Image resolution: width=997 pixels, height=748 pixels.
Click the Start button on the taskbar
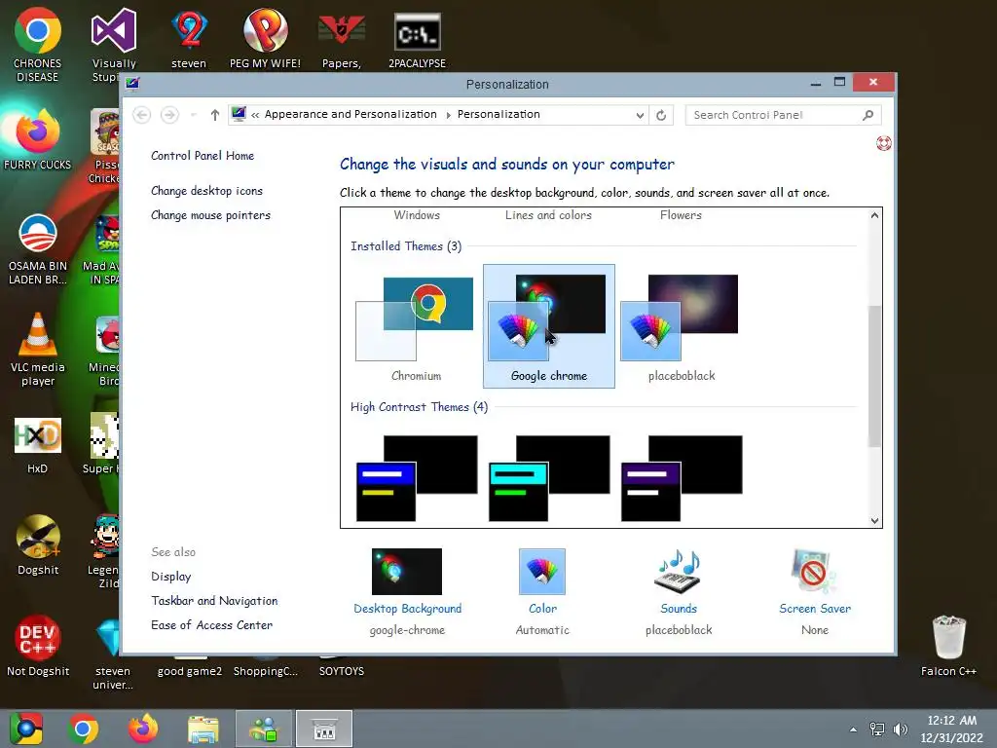tap(26, 729)
